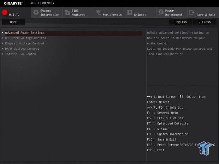The image size is (219, 164).
Task: Click the 'F5 : Previous Values' hint
Action: pos(165,118)
